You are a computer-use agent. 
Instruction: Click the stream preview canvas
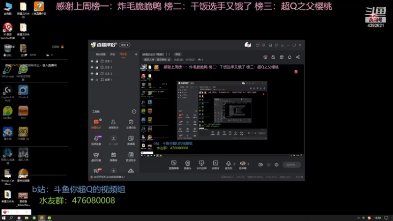click(x=222, y=110)
